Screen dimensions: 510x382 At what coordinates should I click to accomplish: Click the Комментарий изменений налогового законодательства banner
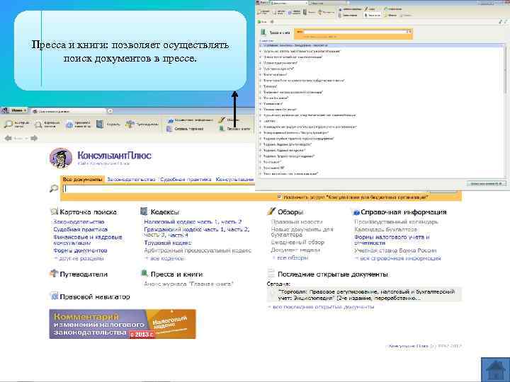[123, 324]
